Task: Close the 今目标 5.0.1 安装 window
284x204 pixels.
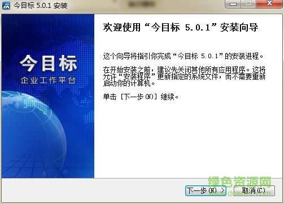Action: [x=269, y=3]
